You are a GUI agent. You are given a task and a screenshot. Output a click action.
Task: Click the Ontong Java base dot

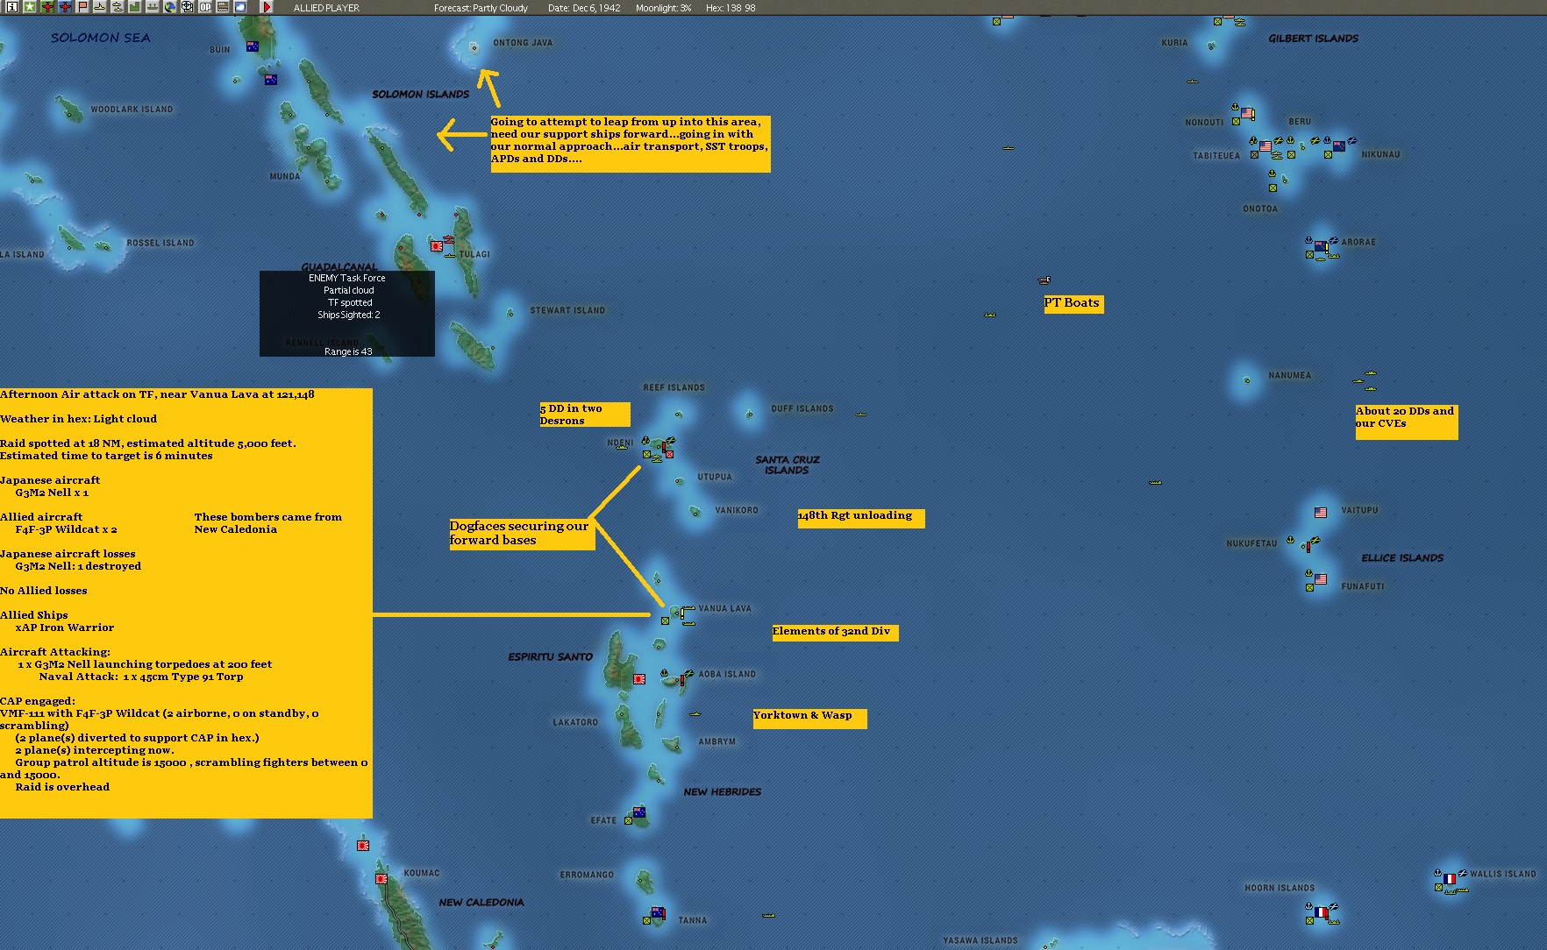click(x=474, y=48)
